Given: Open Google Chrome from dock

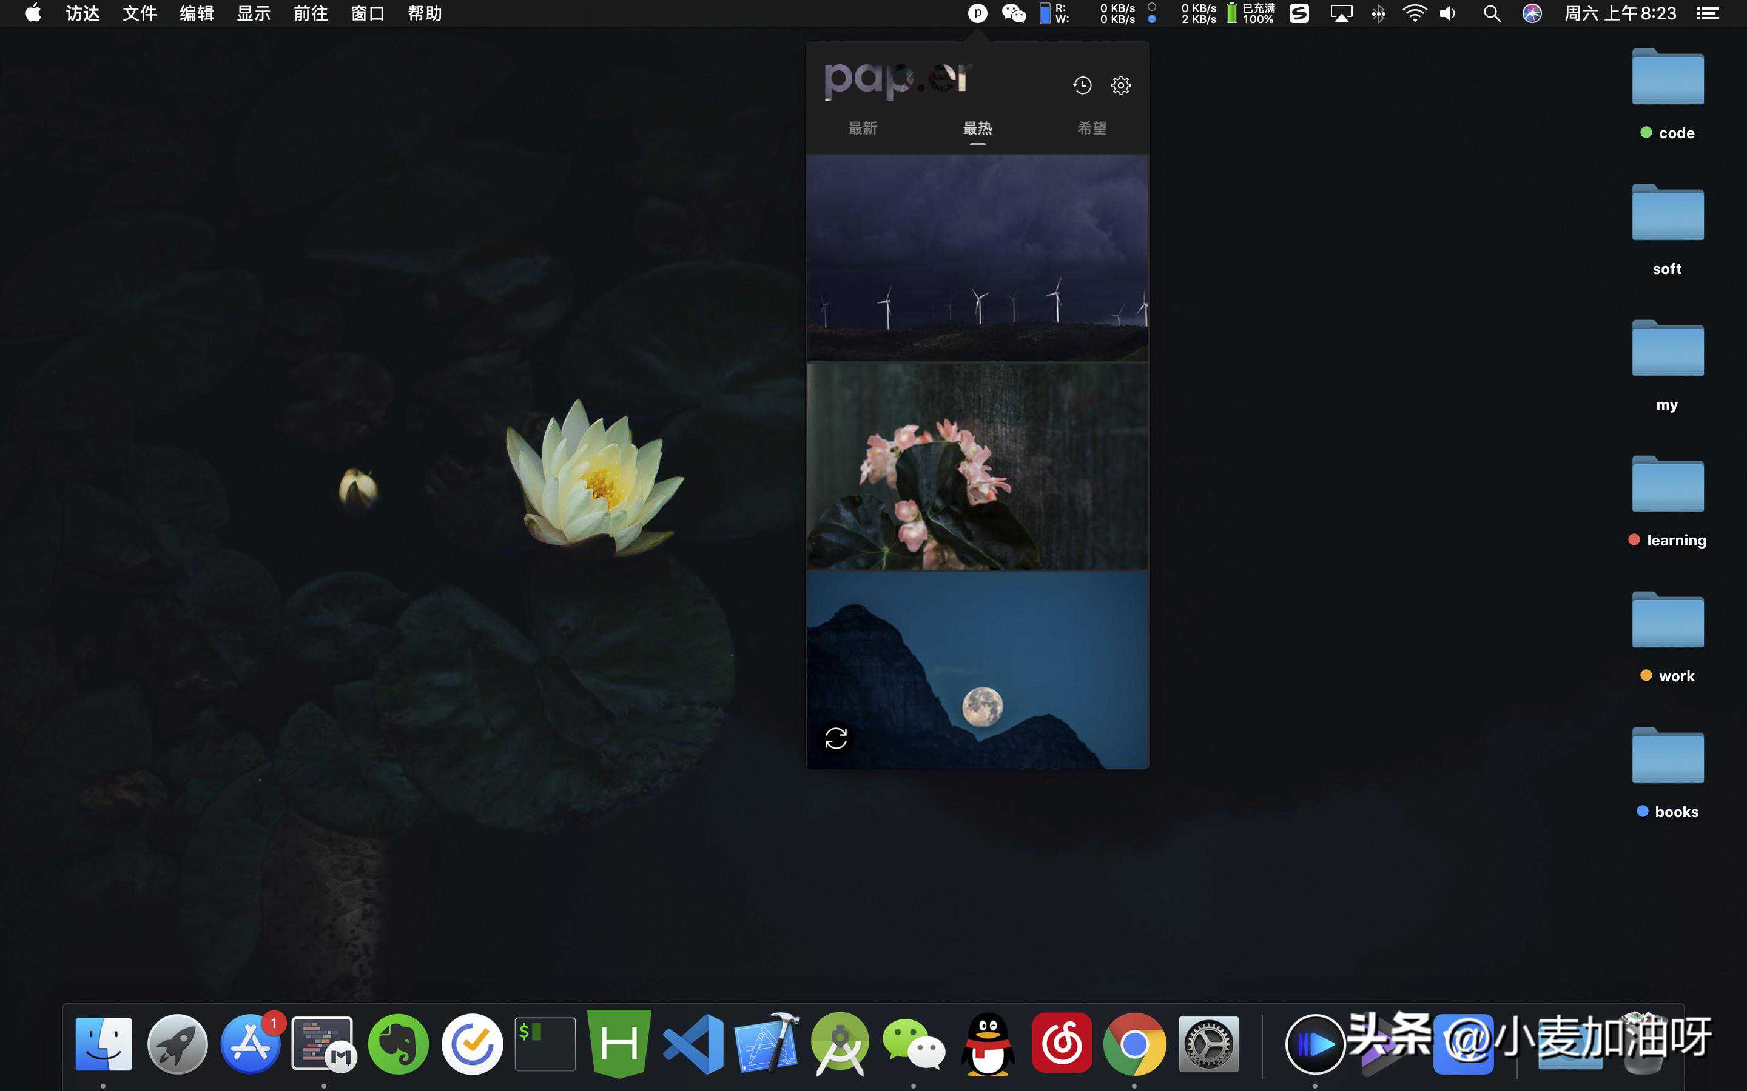Looking at the screenshot, I should click(1134, 1044).
